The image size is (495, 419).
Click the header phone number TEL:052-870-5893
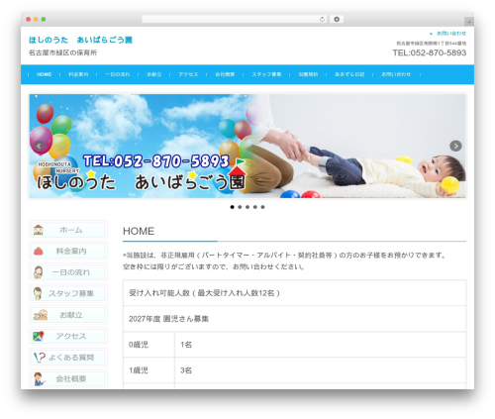(x=430, y=52)
